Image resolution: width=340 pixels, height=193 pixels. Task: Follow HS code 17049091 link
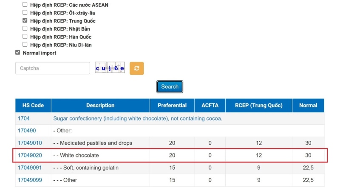[x=29, y=168]
